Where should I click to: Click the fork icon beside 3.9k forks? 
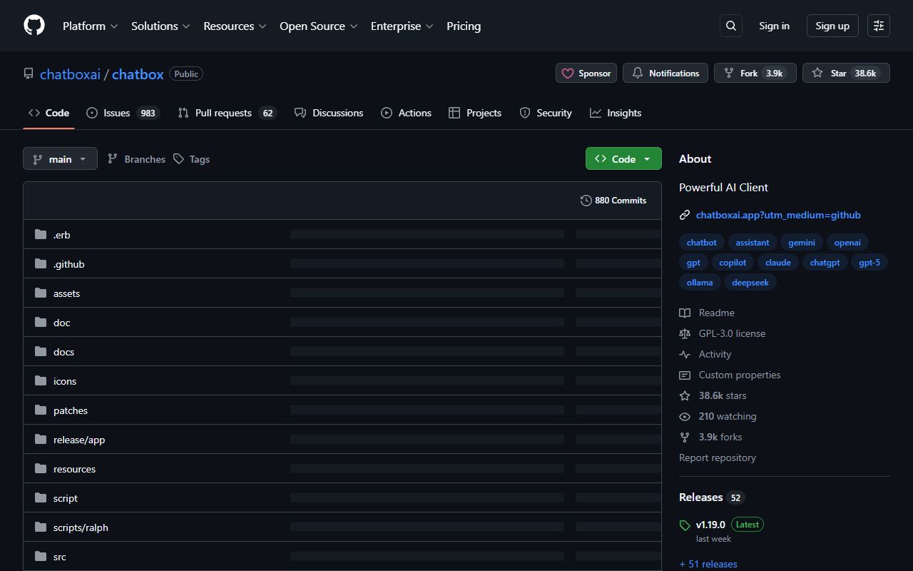point(685,437)
